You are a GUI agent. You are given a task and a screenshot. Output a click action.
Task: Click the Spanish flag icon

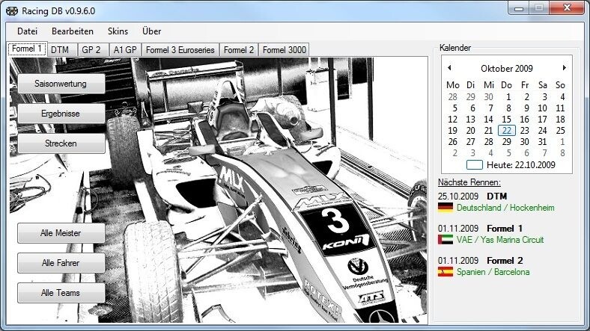[x=445, y=272]
